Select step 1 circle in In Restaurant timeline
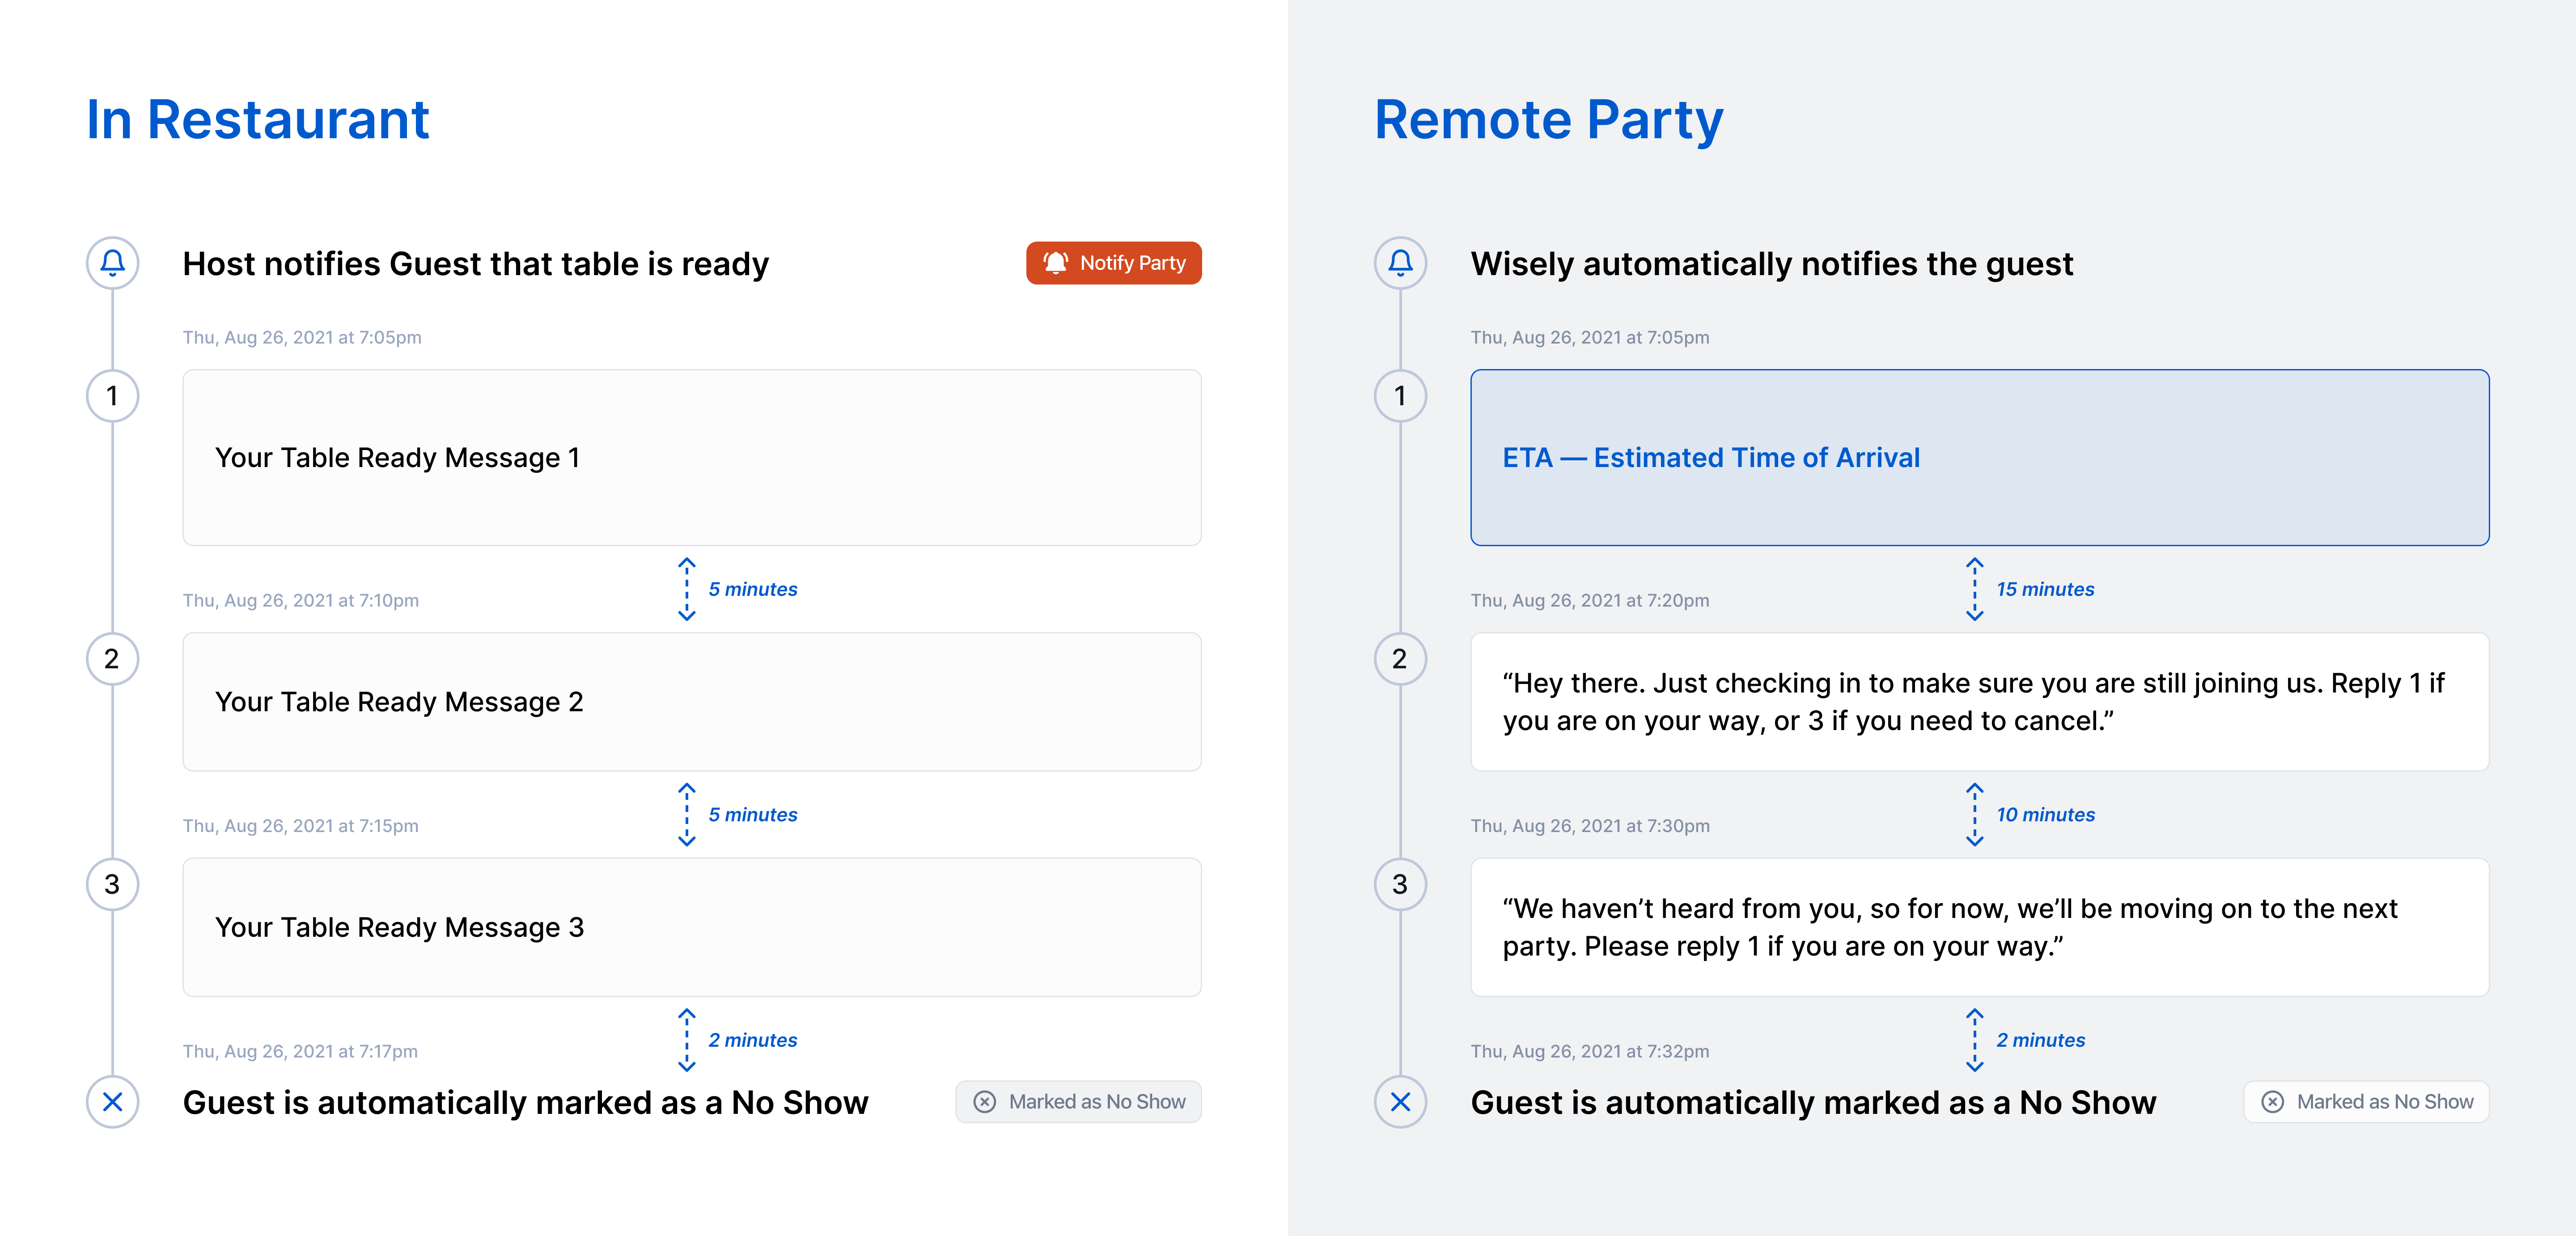The width and height of the screenshot is (2576, 1236). point(113,396)
